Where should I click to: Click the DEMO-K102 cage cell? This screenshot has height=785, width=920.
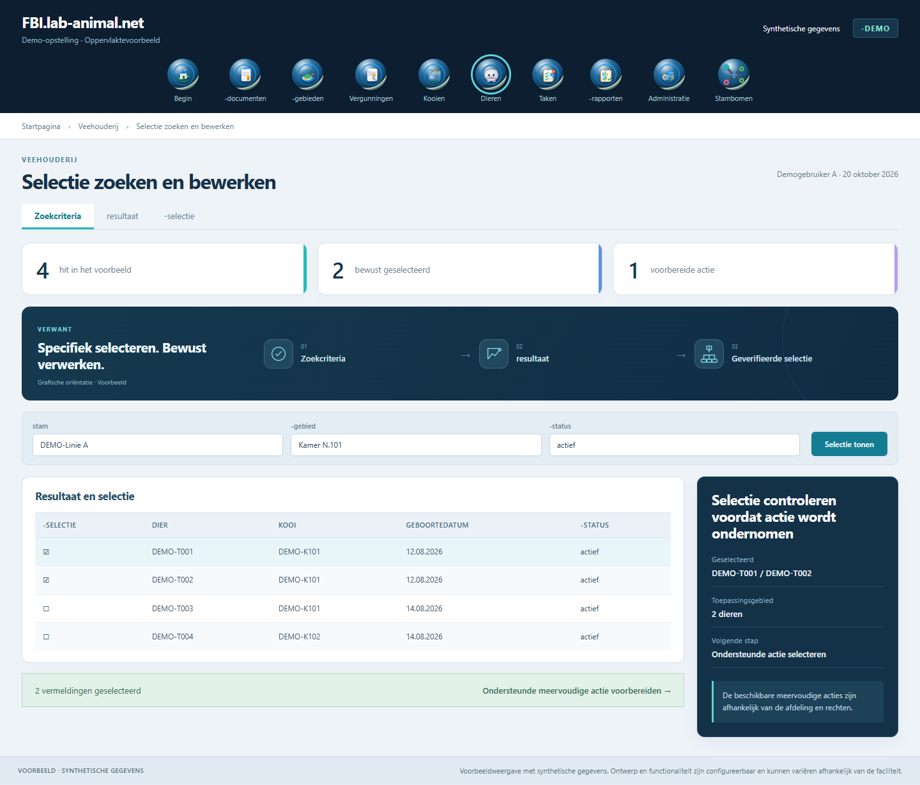point(299,637)
